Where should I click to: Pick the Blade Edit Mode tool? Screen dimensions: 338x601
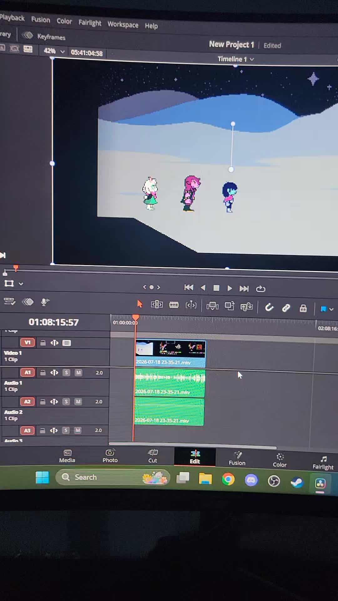tap(174, 305)
